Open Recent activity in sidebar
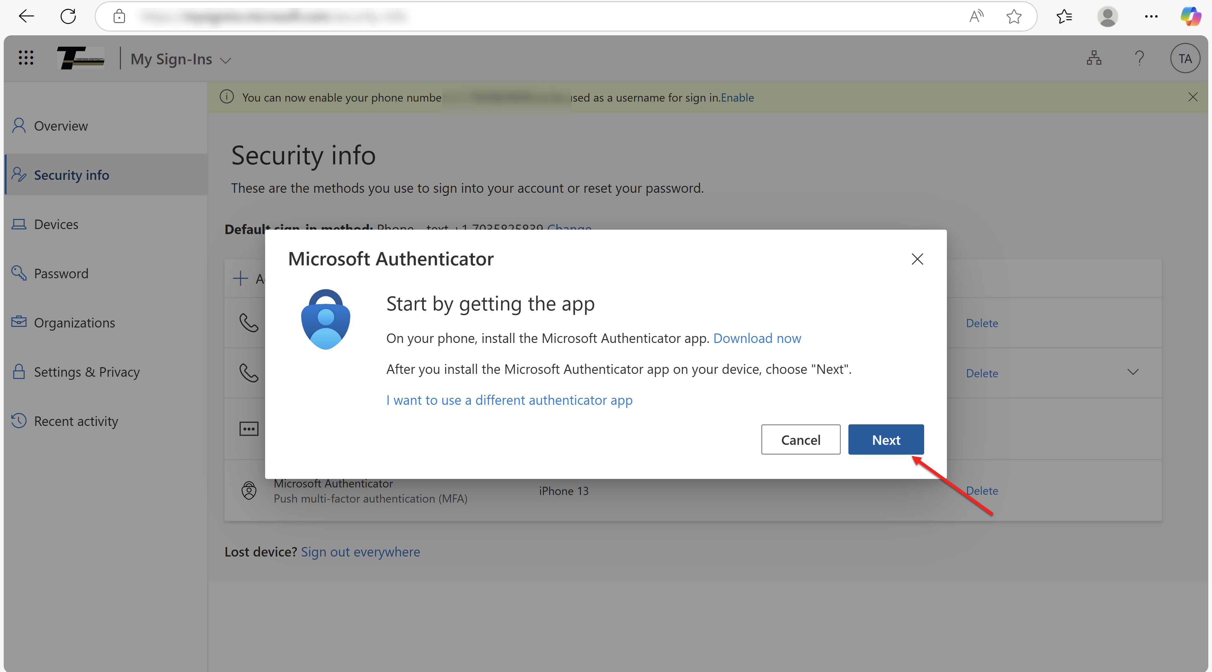Image resolution: width=1212 pixels, height=672 pixels. (x=106, y=421)
